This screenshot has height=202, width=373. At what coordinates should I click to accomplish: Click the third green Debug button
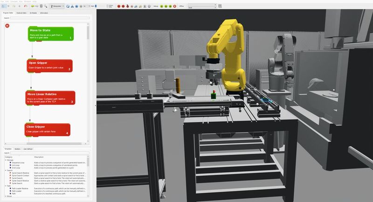(x=170, y=6)
